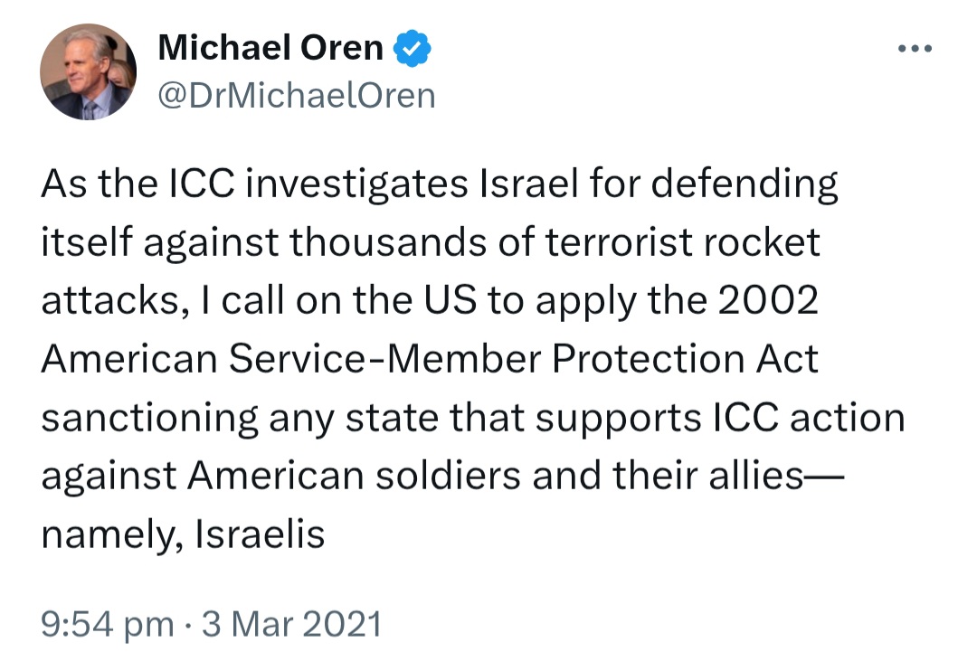Open the tweet's three-dot more options menu
The image size is (977, 661).
click(915, 48)
